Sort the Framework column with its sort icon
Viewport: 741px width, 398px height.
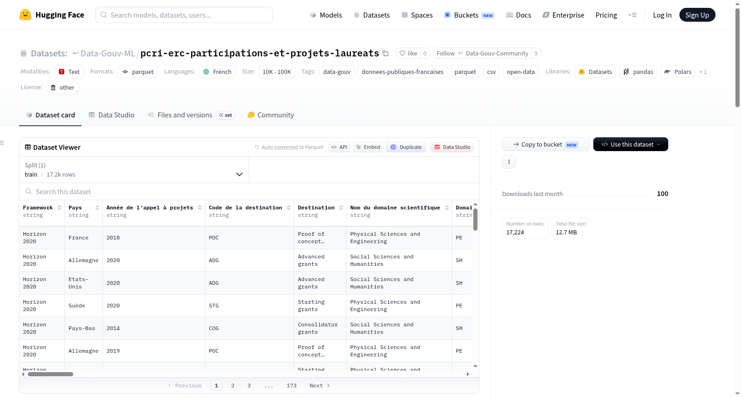pos(59,208)
